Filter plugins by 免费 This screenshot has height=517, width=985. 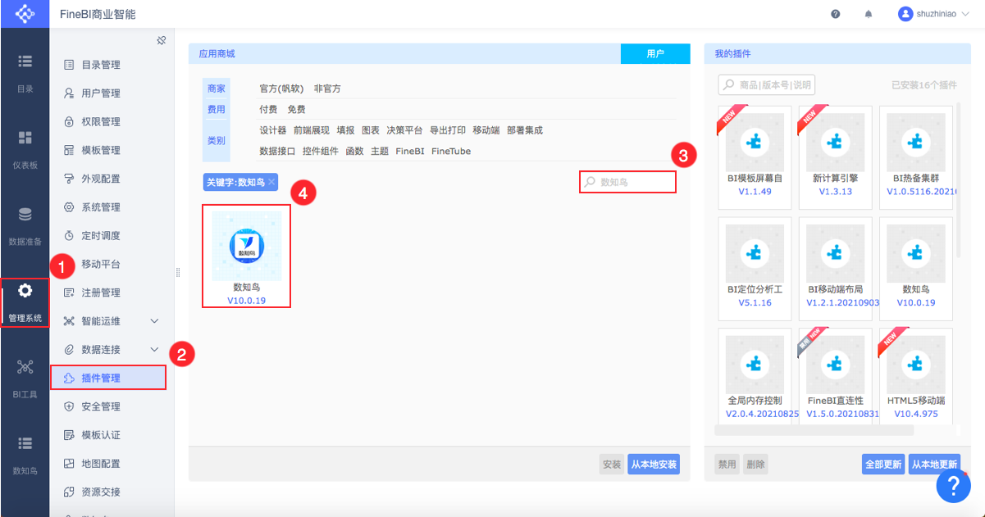pos(296,109)
